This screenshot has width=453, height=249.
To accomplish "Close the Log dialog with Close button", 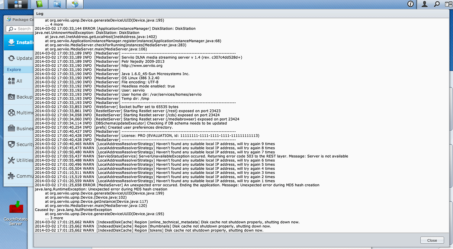I will click(x=432, y=240).
